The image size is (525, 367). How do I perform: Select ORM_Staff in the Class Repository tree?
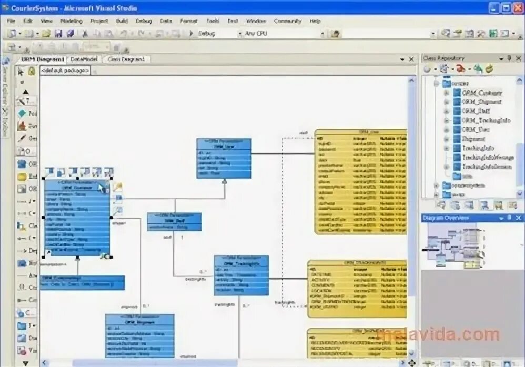[476, 111]
